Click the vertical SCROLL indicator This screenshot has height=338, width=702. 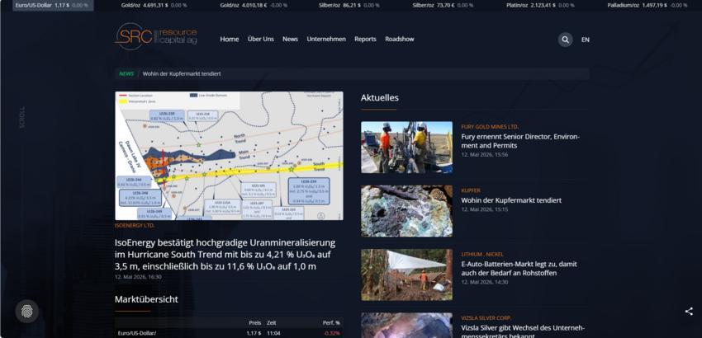pos(22,118)
